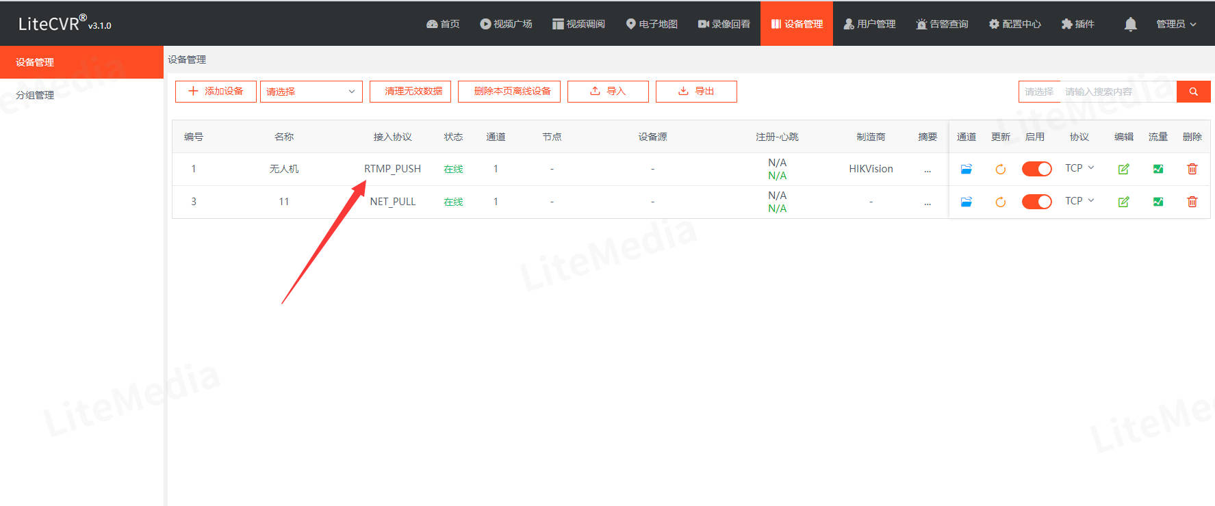
Task: Open 插件 plugins page
Action: pos(1078,24)
